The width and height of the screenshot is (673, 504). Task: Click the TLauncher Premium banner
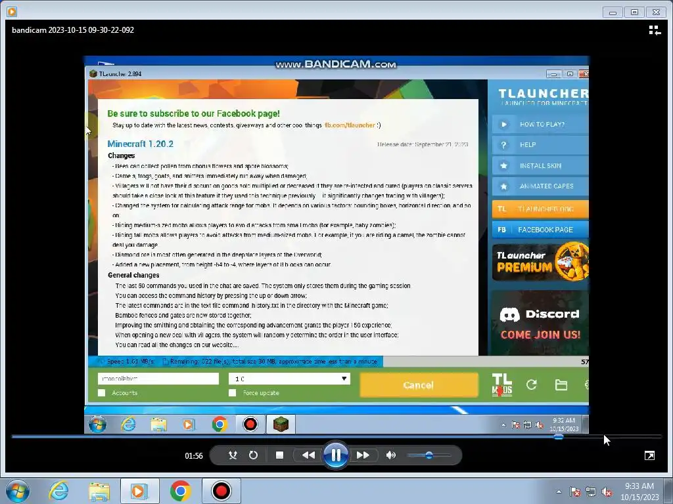click(540, 261)
